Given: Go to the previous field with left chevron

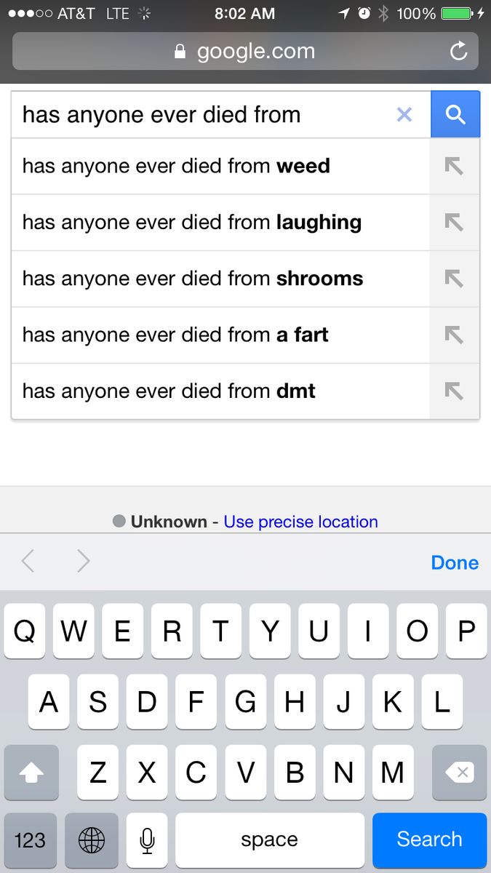Looking at the screenshot, I should (x=28, y=562).
